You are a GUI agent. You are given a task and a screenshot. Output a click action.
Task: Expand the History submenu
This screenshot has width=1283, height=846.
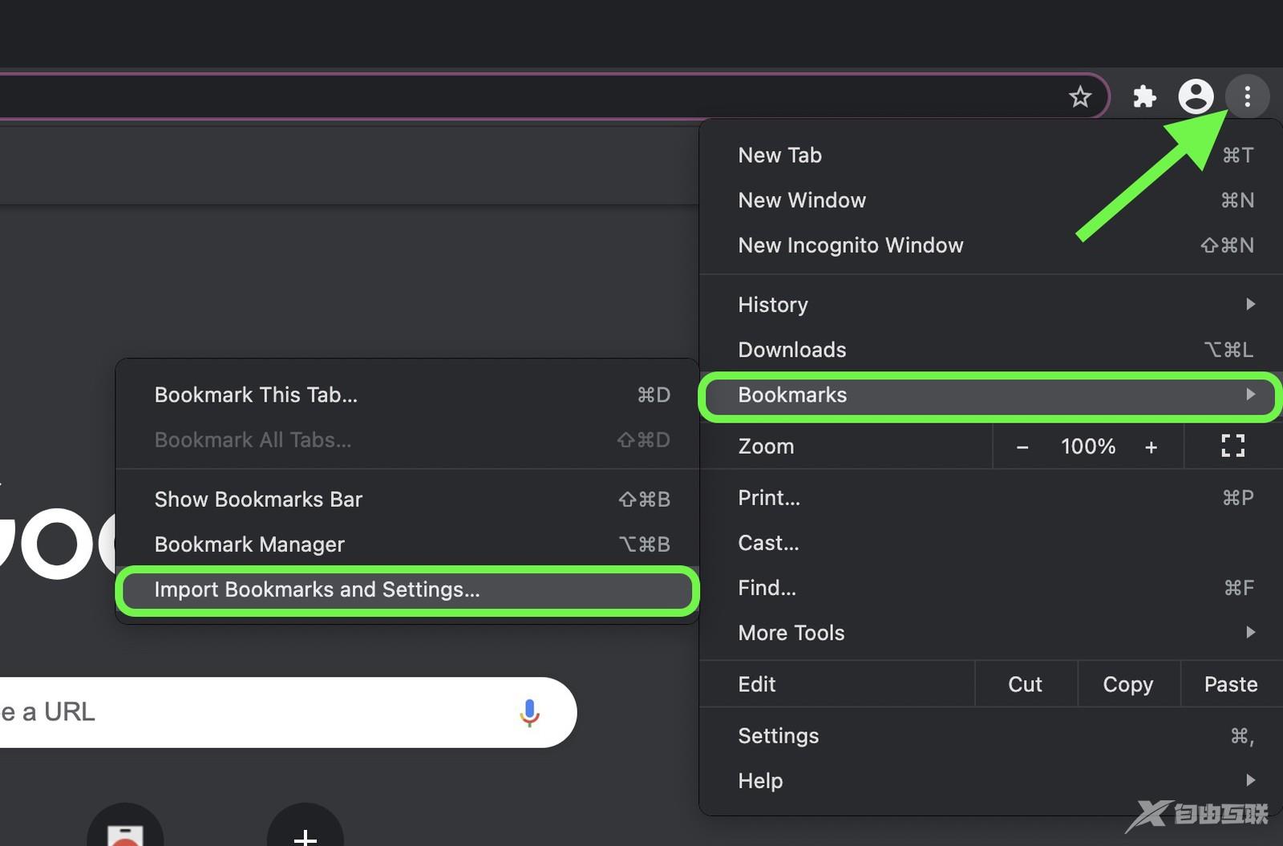click(991, 305)
